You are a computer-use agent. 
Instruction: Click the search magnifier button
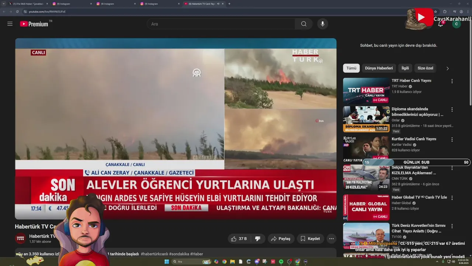(x=304, y=24)
